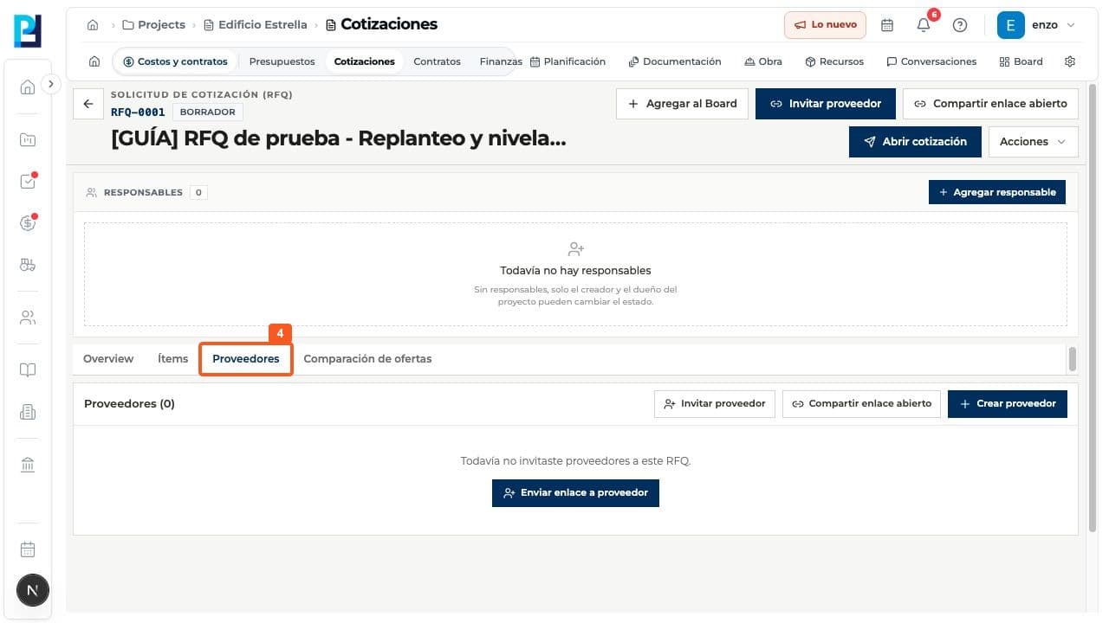Viewport: 1109px width, 623px height.
Task: Open Conversaciones section
Action: 931,61
